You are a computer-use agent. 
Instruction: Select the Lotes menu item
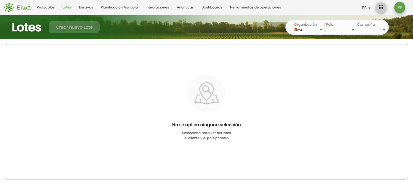tap(67, 7)
